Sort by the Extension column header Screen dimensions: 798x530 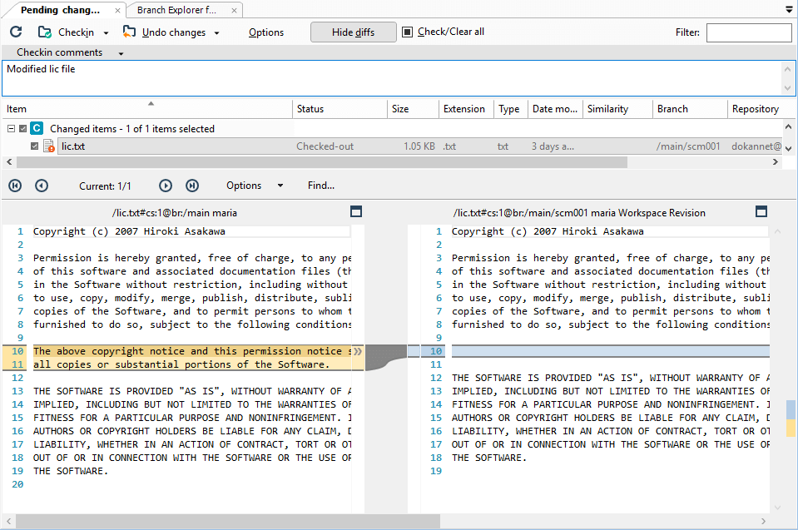click(x=466, y=109)
